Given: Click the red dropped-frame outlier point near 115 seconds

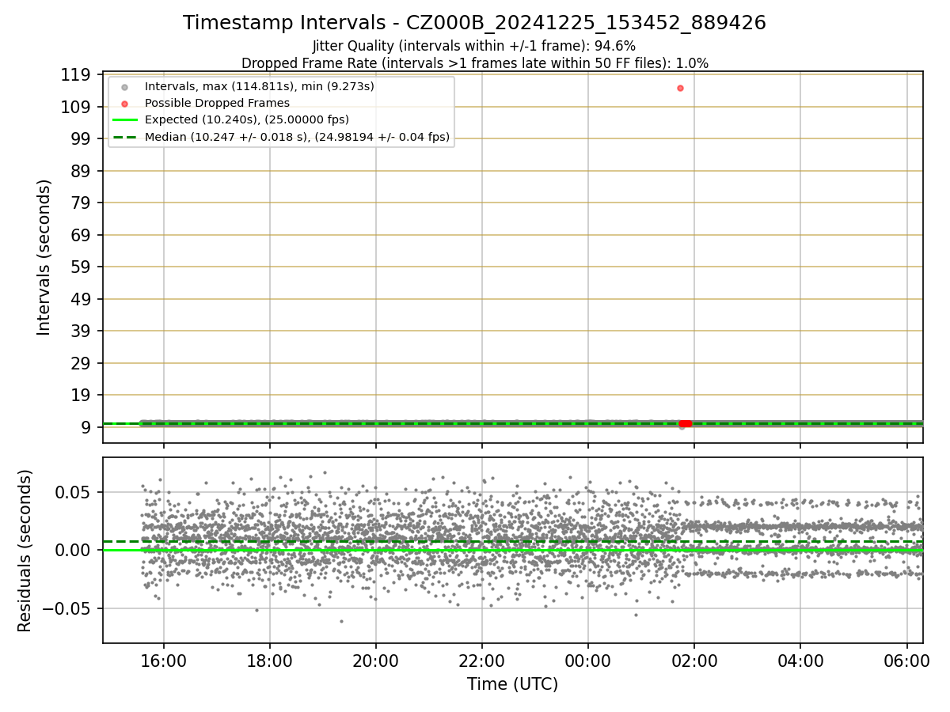Looking at the screenshot, I should point(680,88).
